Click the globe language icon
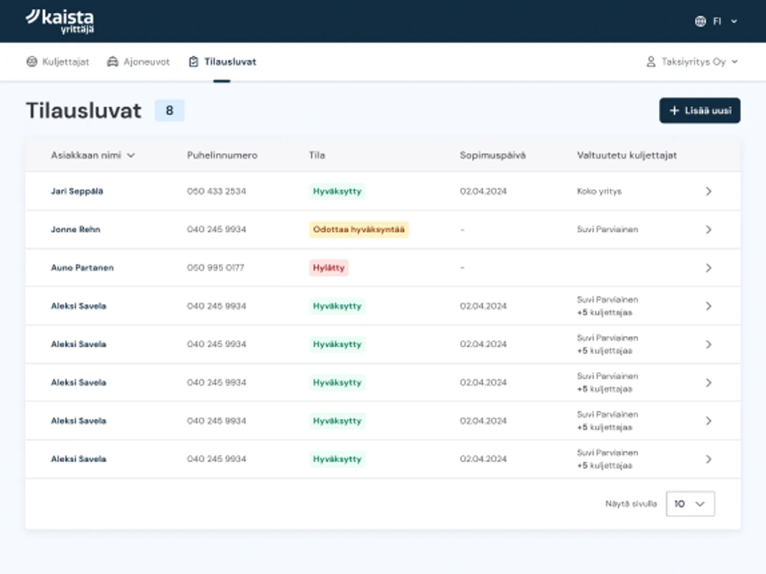766x574 pixels. coord(701,21)
